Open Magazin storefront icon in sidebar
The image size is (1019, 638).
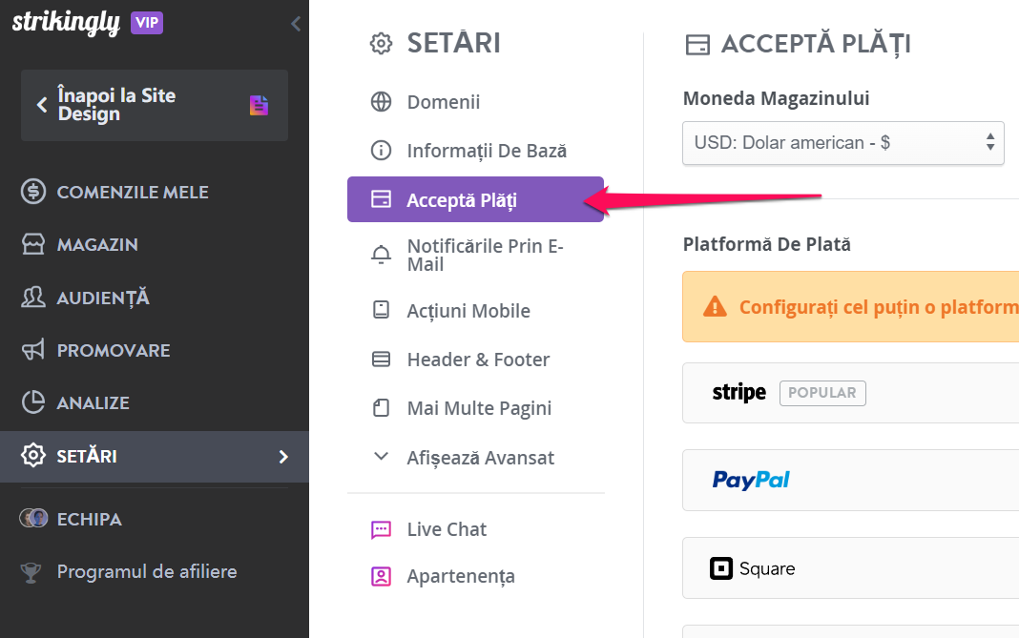pyautogui.click(x=33, y=245)
